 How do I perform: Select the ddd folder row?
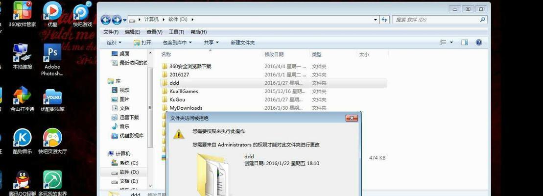point(274,83)
